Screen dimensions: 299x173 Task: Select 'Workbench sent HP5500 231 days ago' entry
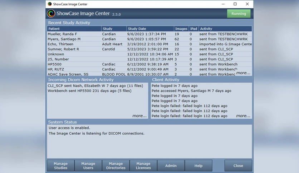coord(89,91)
